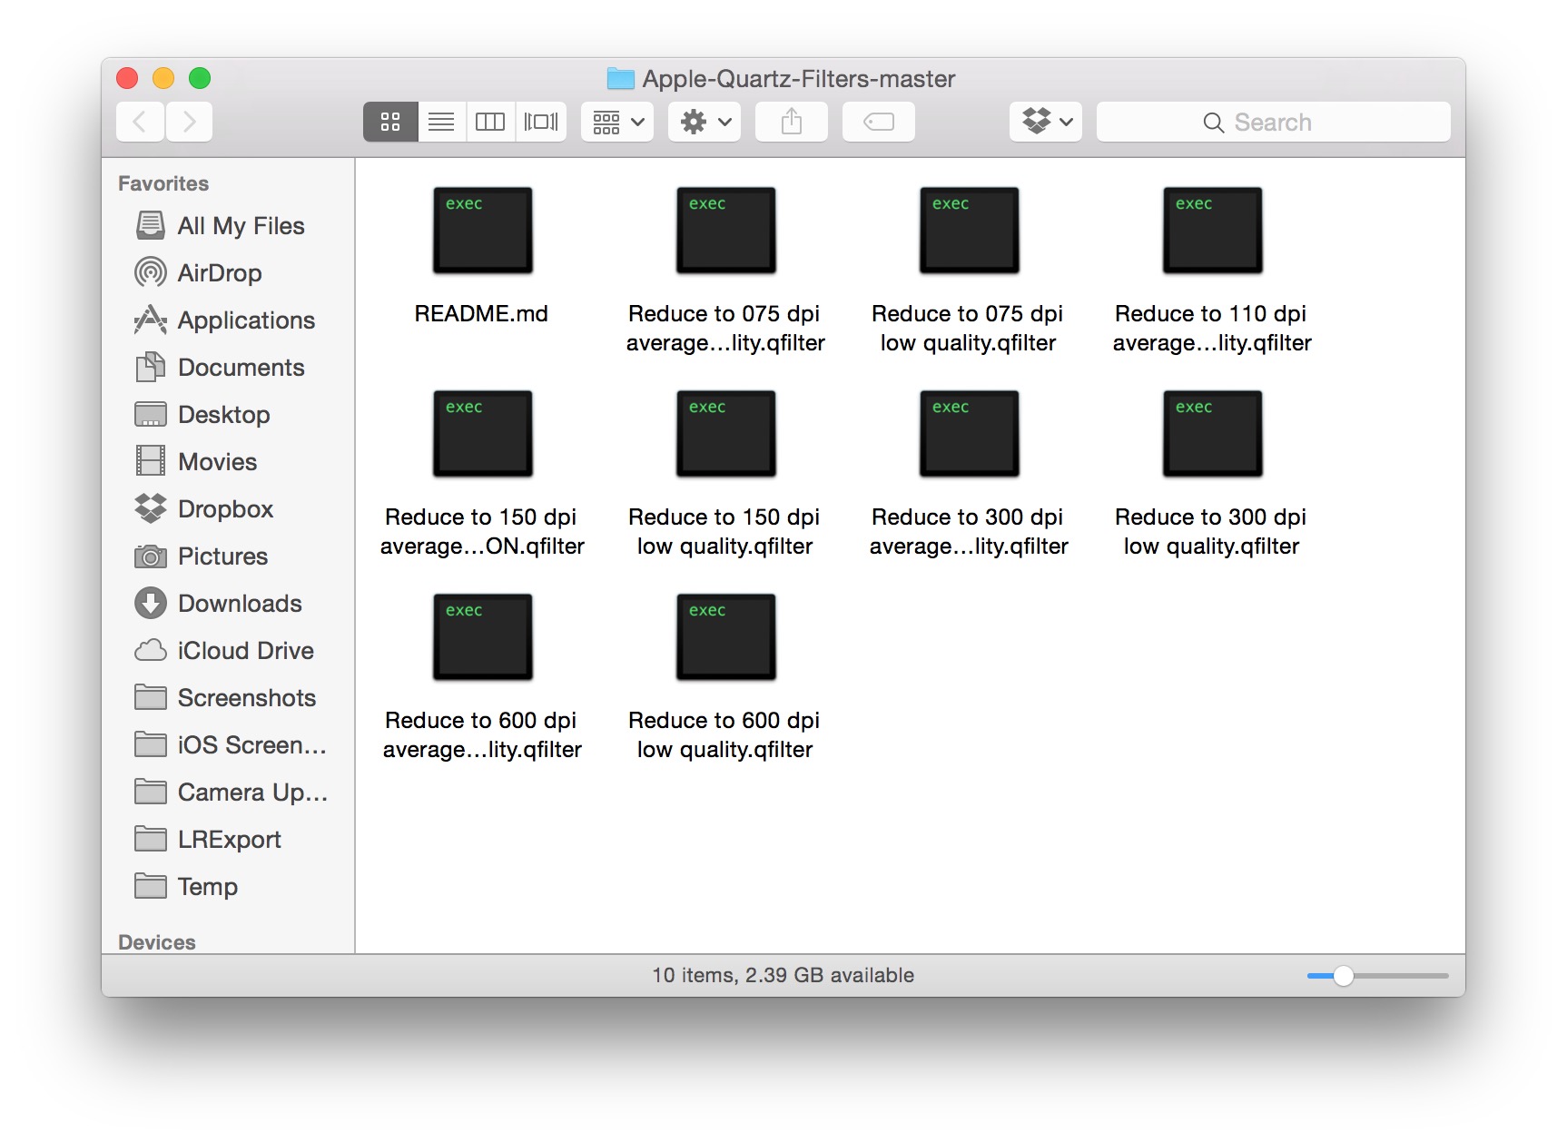Select Documents in the Favorites sidebar
Viewport: 1567px width, 1142px height.
(x=241, y=368)
